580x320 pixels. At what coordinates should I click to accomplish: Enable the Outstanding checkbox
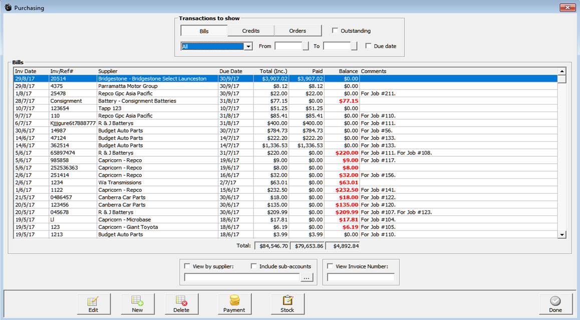(335, 31)
